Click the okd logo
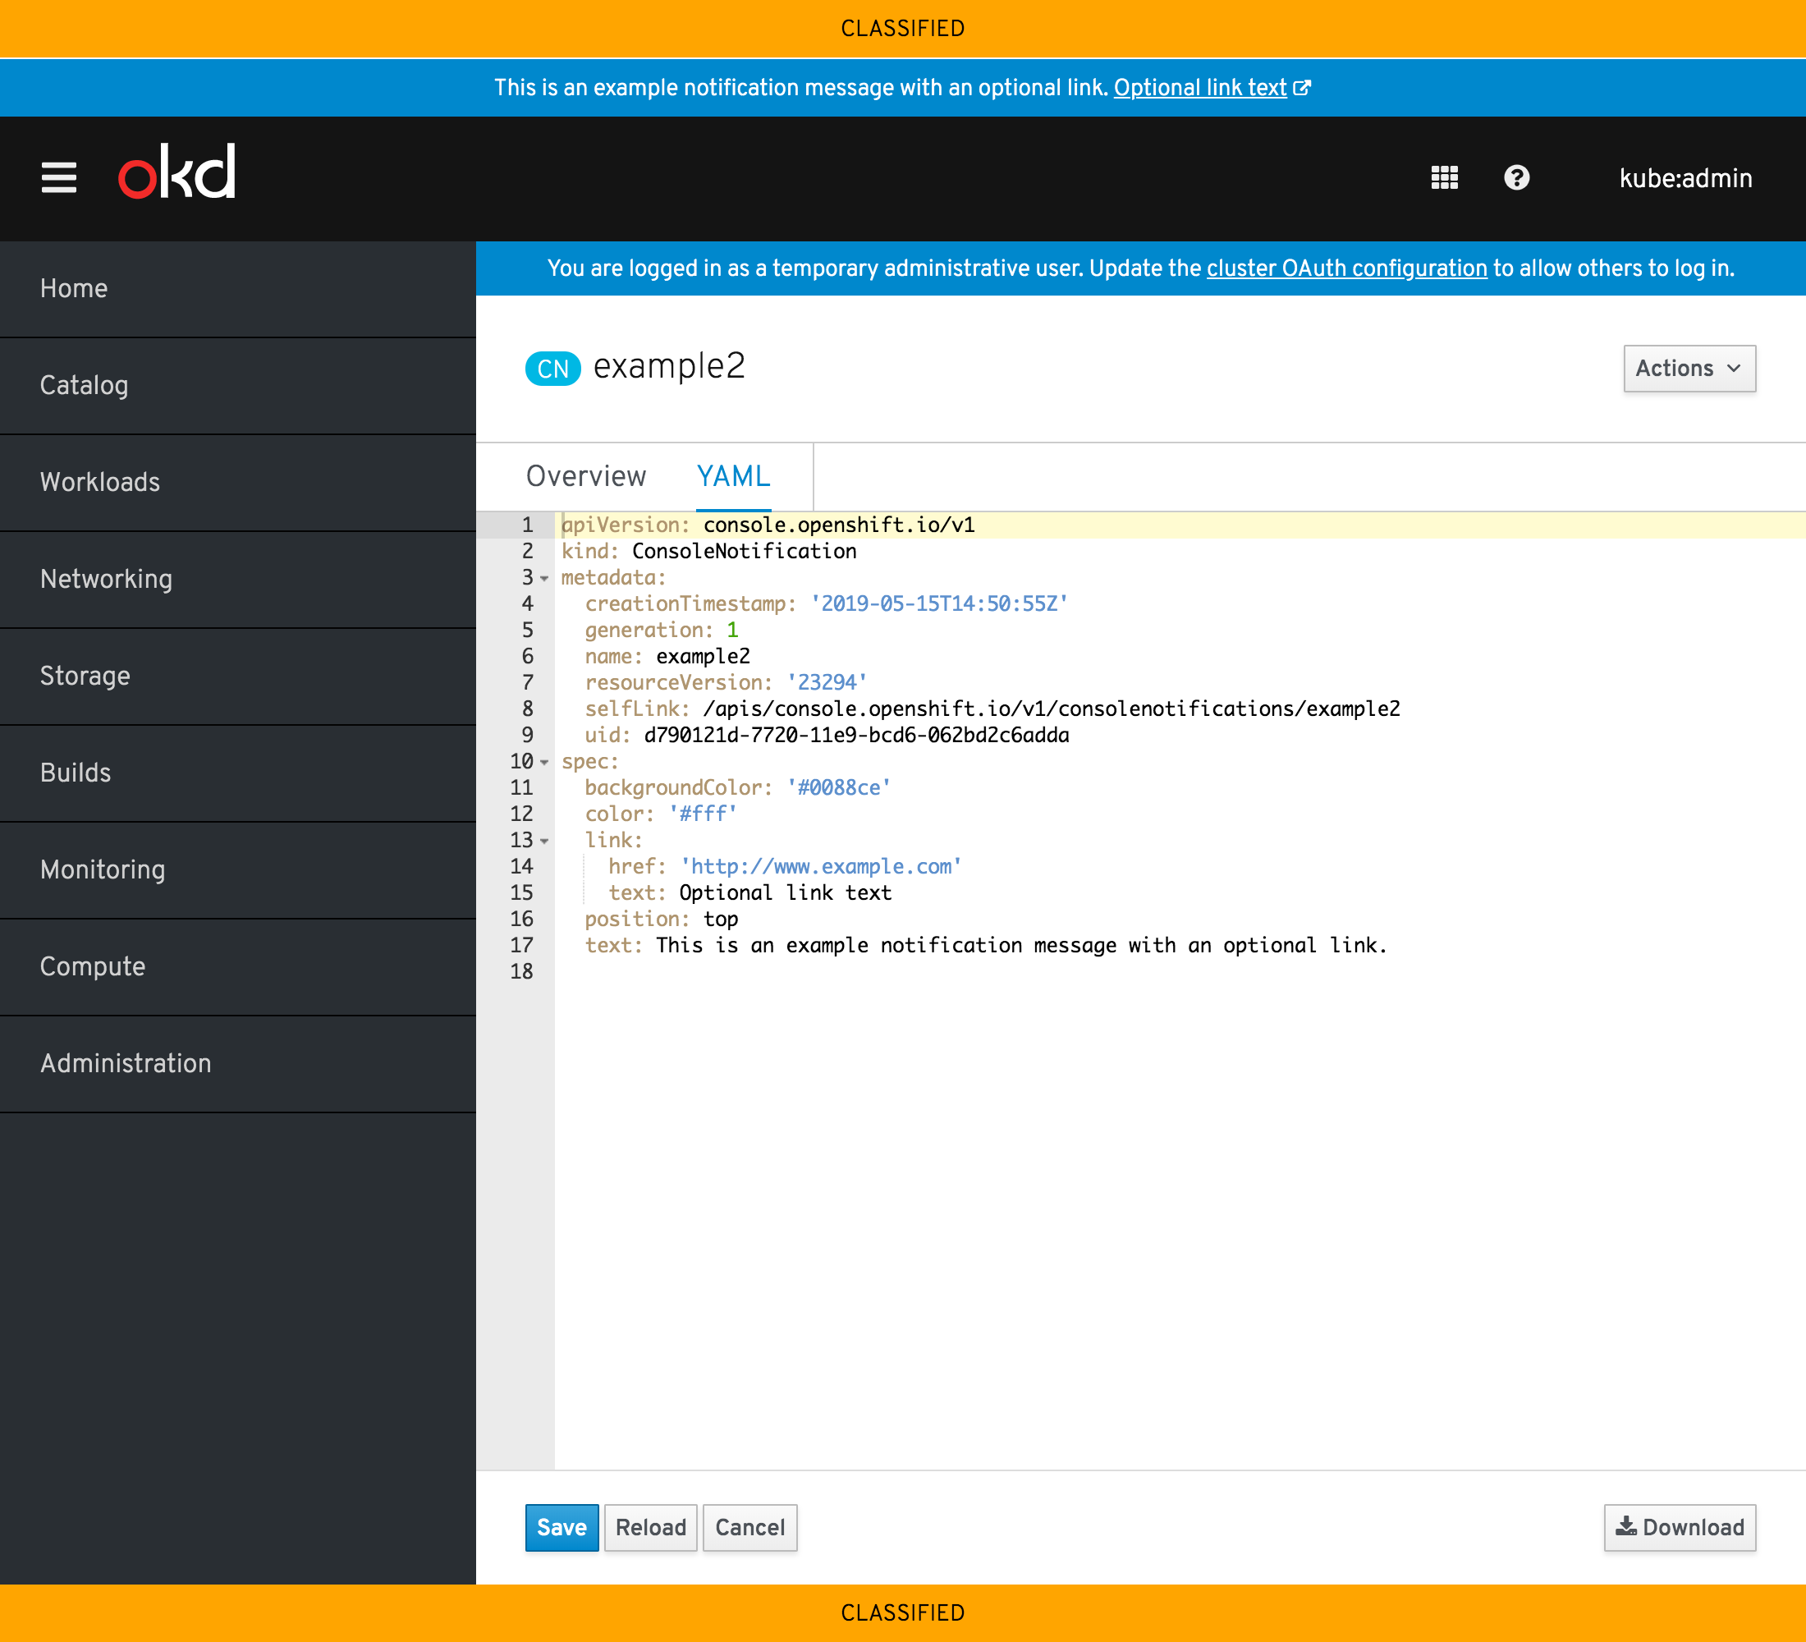Image resolution: width=1806 pixels, height=1642 pixels. pos(177,172)
